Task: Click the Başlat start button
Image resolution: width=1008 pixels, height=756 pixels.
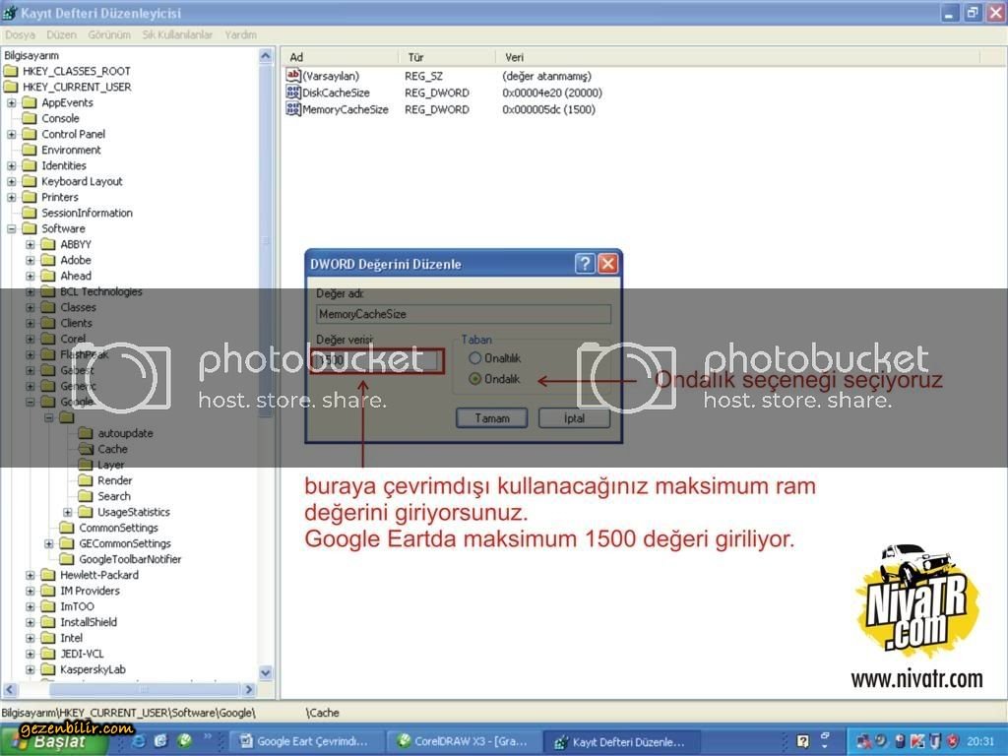Action: [51, 741]
